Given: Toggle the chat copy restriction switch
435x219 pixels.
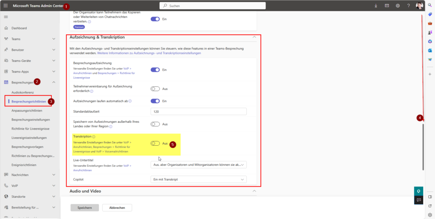Looking at the screenshot, I should pos(155,19).
